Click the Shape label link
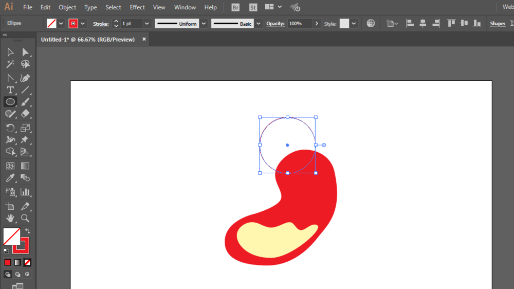The width and height of the screenshot is (514, 289). tap(498, 24)
